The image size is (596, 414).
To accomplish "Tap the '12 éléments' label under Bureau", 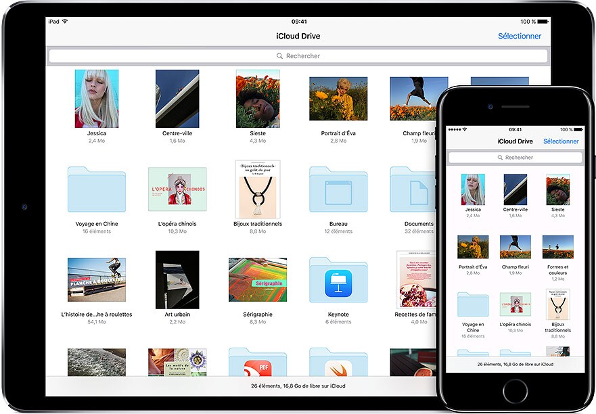I will click(x=338, y=231).
